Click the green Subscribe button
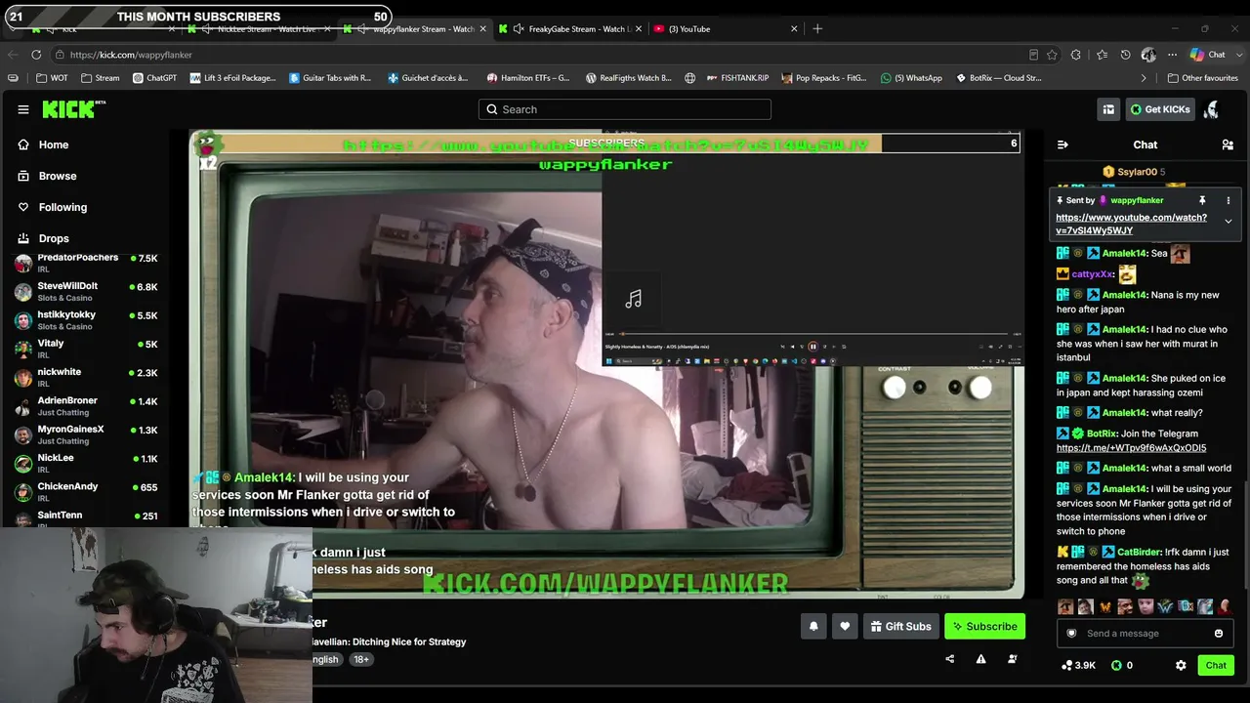This screenshot has width=1250, height=703. click(984, 627)
